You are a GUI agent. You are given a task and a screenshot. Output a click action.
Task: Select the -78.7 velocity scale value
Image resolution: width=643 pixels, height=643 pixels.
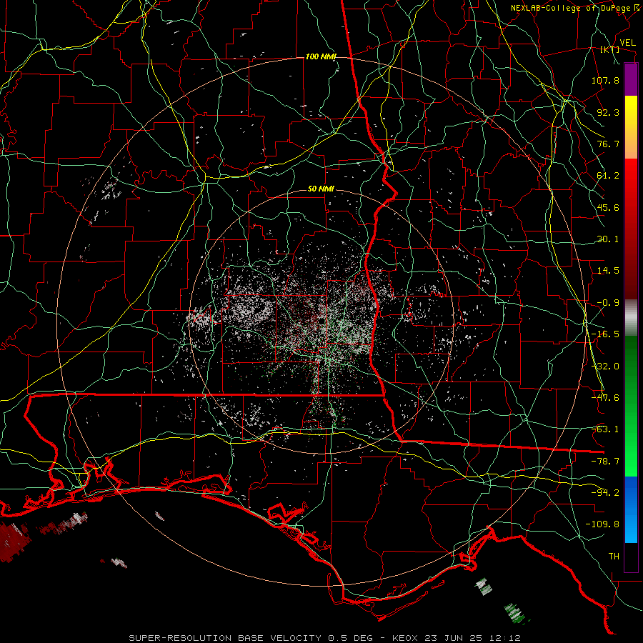(605, 462)
